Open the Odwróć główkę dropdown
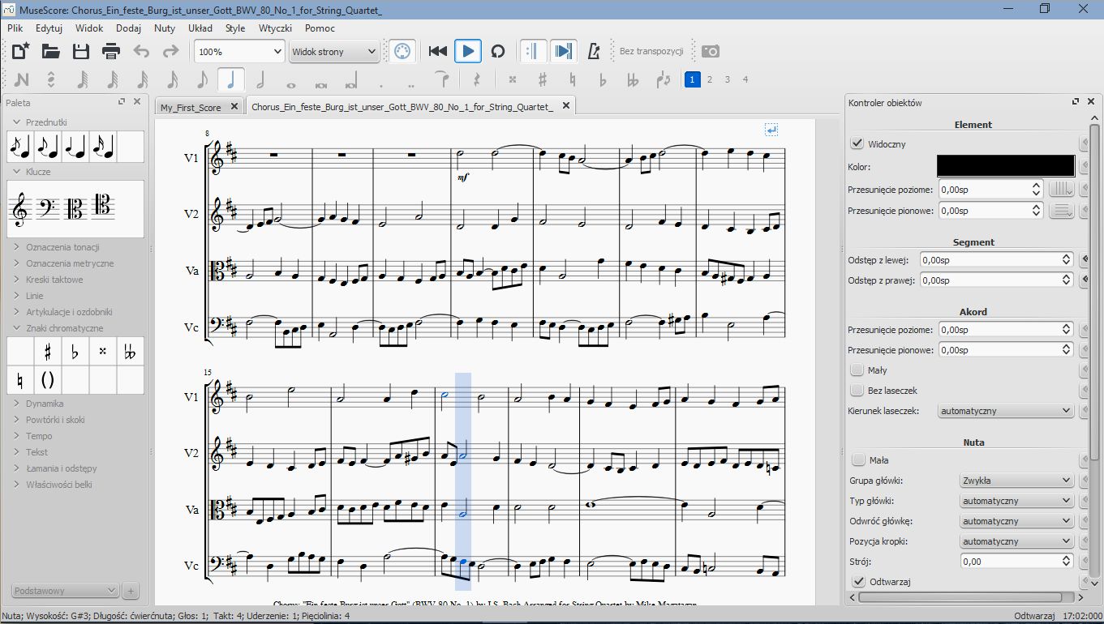The image size is (1104, 624). pos(1016,521)
